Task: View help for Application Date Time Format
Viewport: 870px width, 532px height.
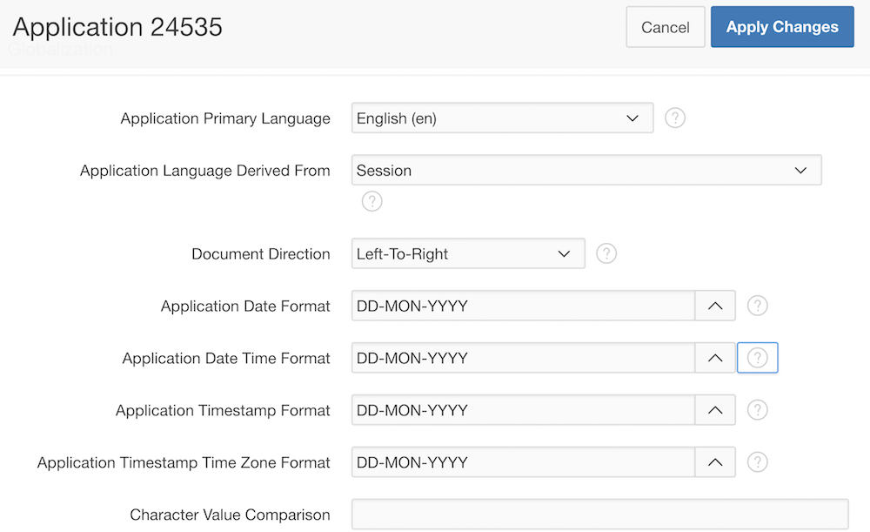Action: click(757, 358)
